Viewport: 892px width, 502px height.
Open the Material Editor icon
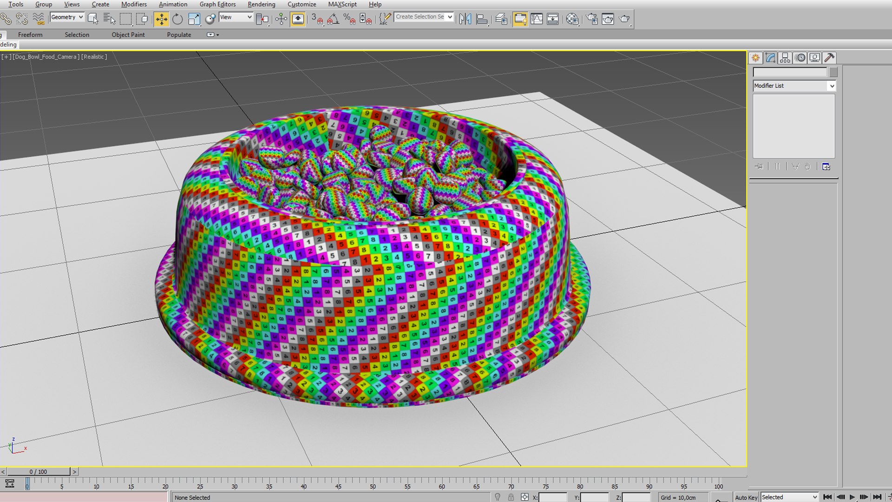pos(572,19)
